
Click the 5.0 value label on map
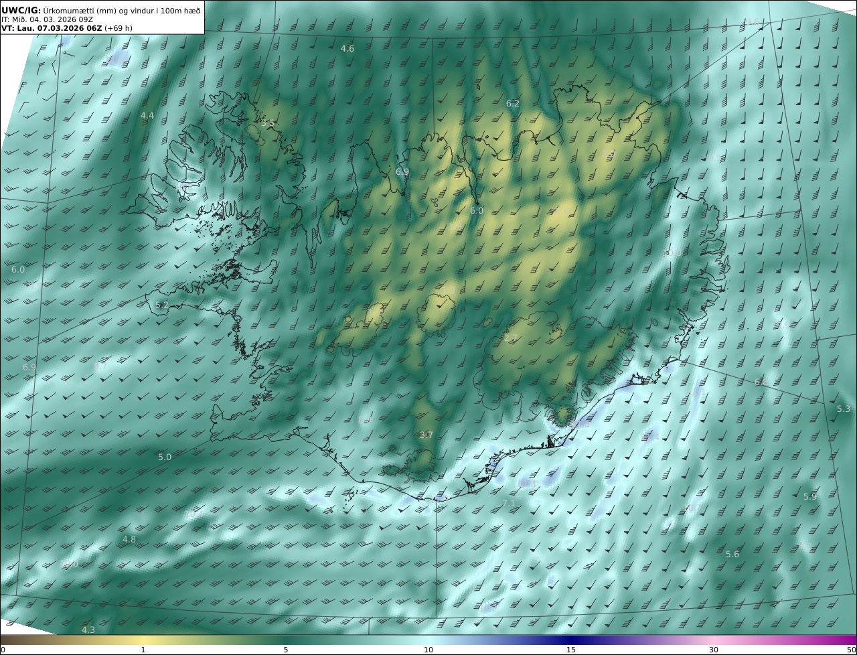(x=165, y=457)
